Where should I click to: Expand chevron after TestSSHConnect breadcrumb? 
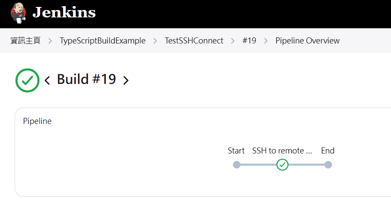(x=233, y=41)
